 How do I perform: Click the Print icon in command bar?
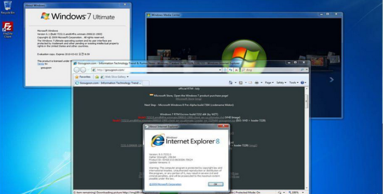[257, 83]
